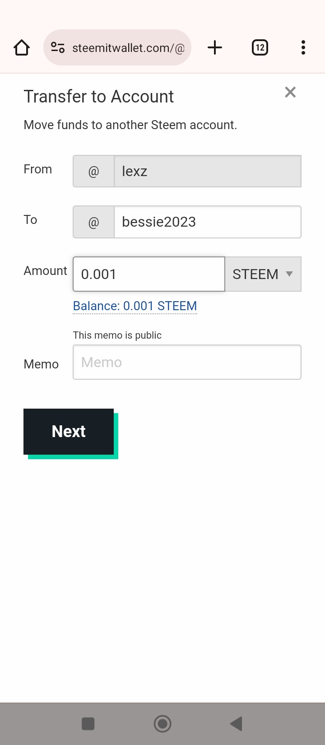The image size is (325, 745).
Task: Click the @ prefix of the To field
Action: click(x=94, y=222)
